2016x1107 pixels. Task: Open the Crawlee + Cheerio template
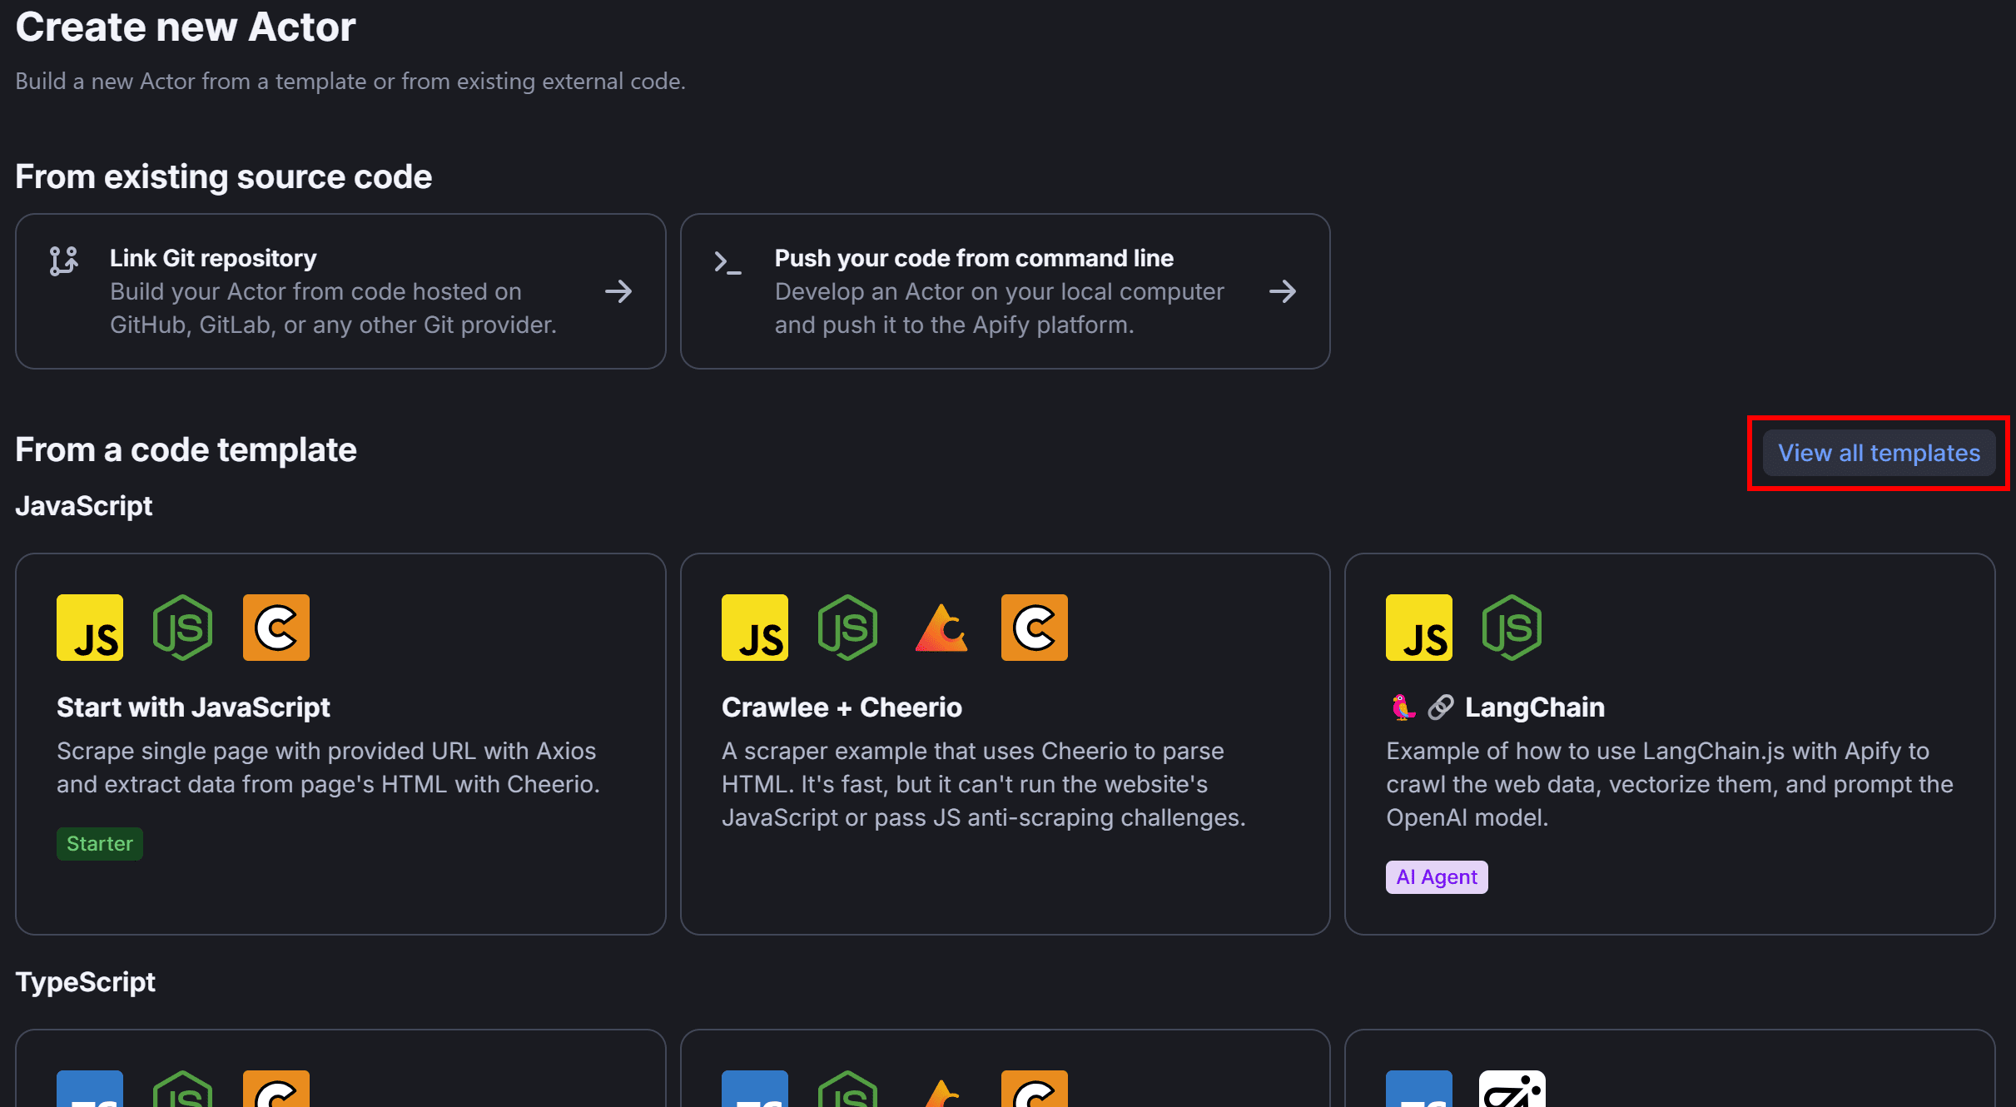tap(842, 707)
